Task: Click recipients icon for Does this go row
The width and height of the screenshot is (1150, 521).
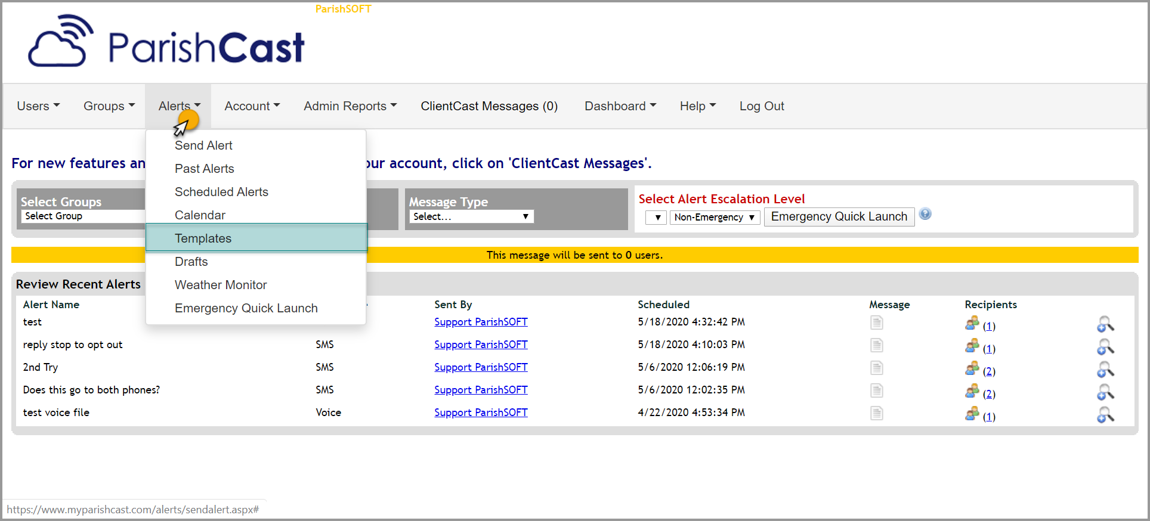Action: click(972, 391)
